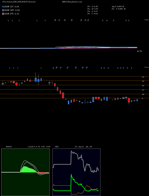Click the blue DOW ST legend swatch

3,7
